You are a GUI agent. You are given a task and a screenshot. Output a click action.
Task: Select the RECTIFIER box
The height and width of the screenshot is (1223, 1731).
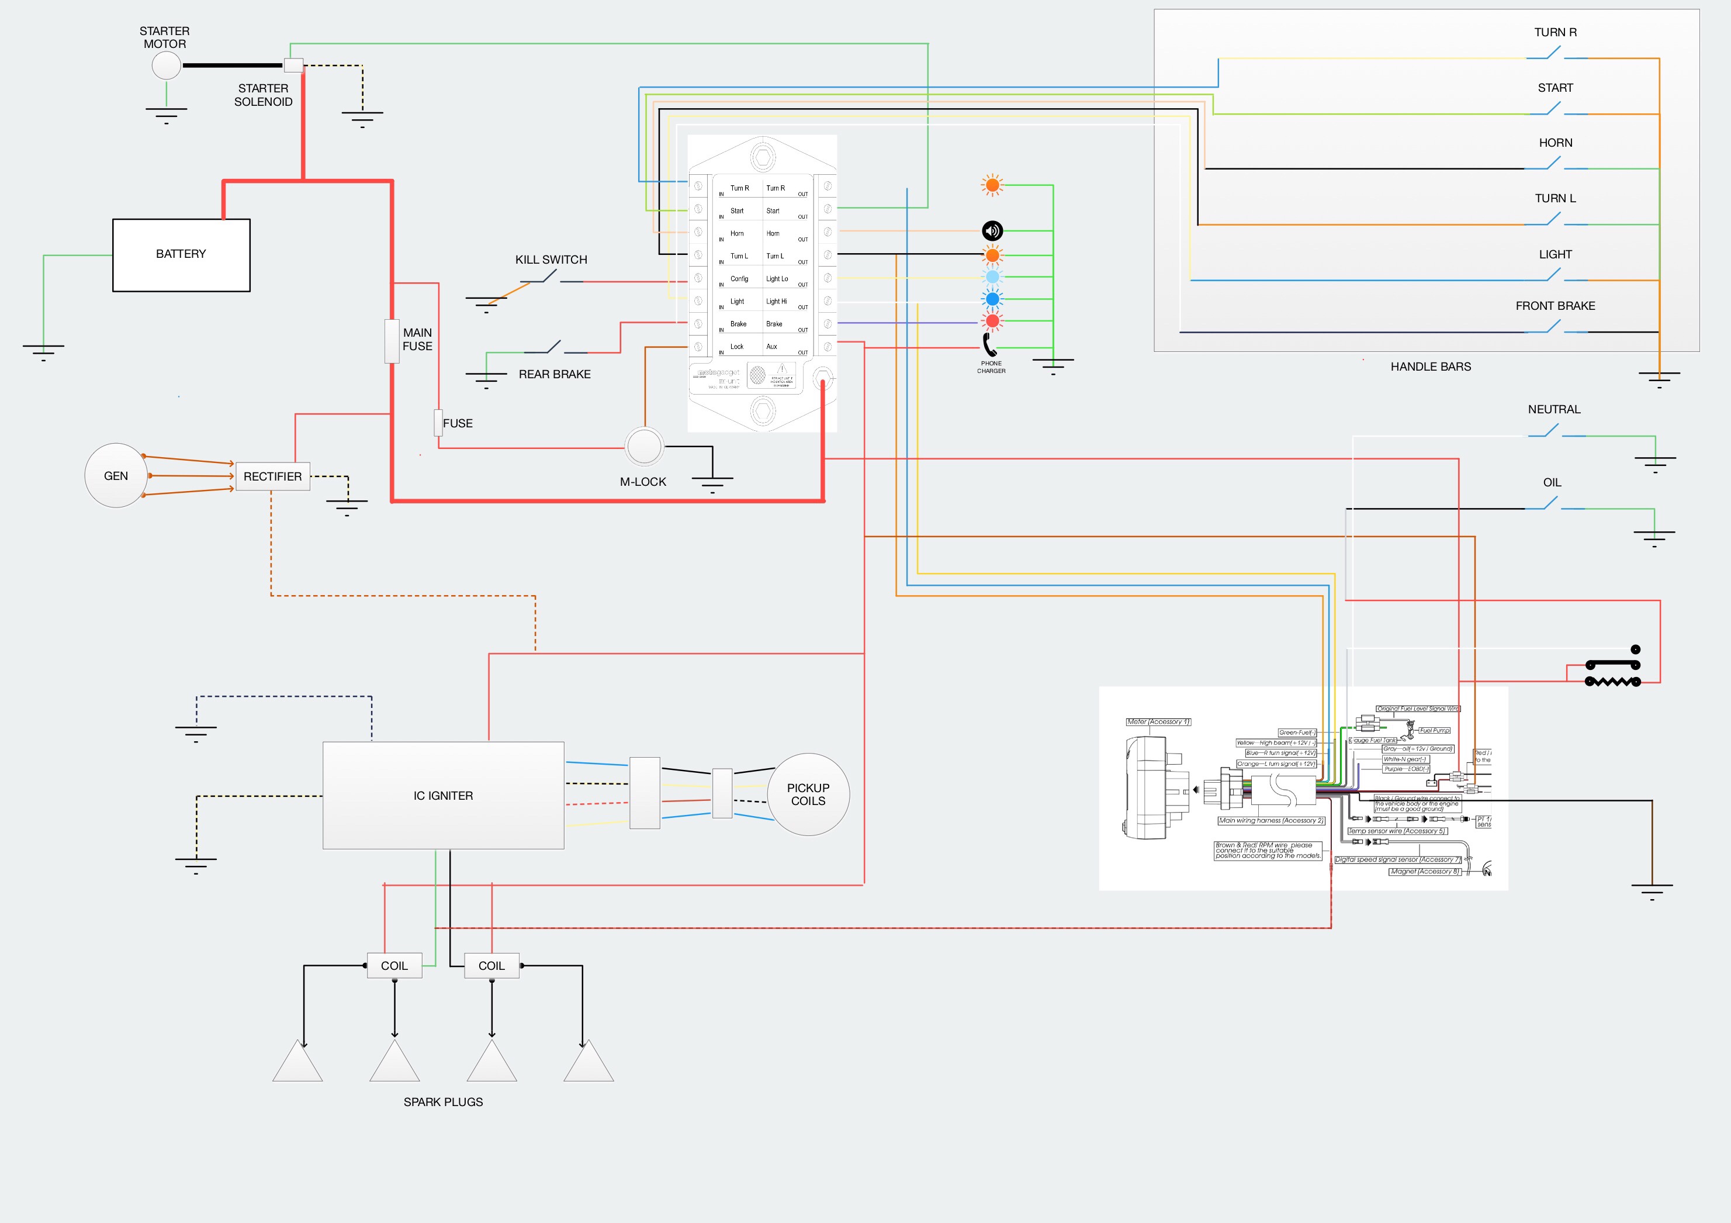click(272, 476)
